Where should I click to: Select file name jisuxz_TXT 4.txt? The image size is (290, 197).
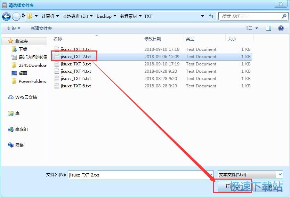click(x=76, y=71)
